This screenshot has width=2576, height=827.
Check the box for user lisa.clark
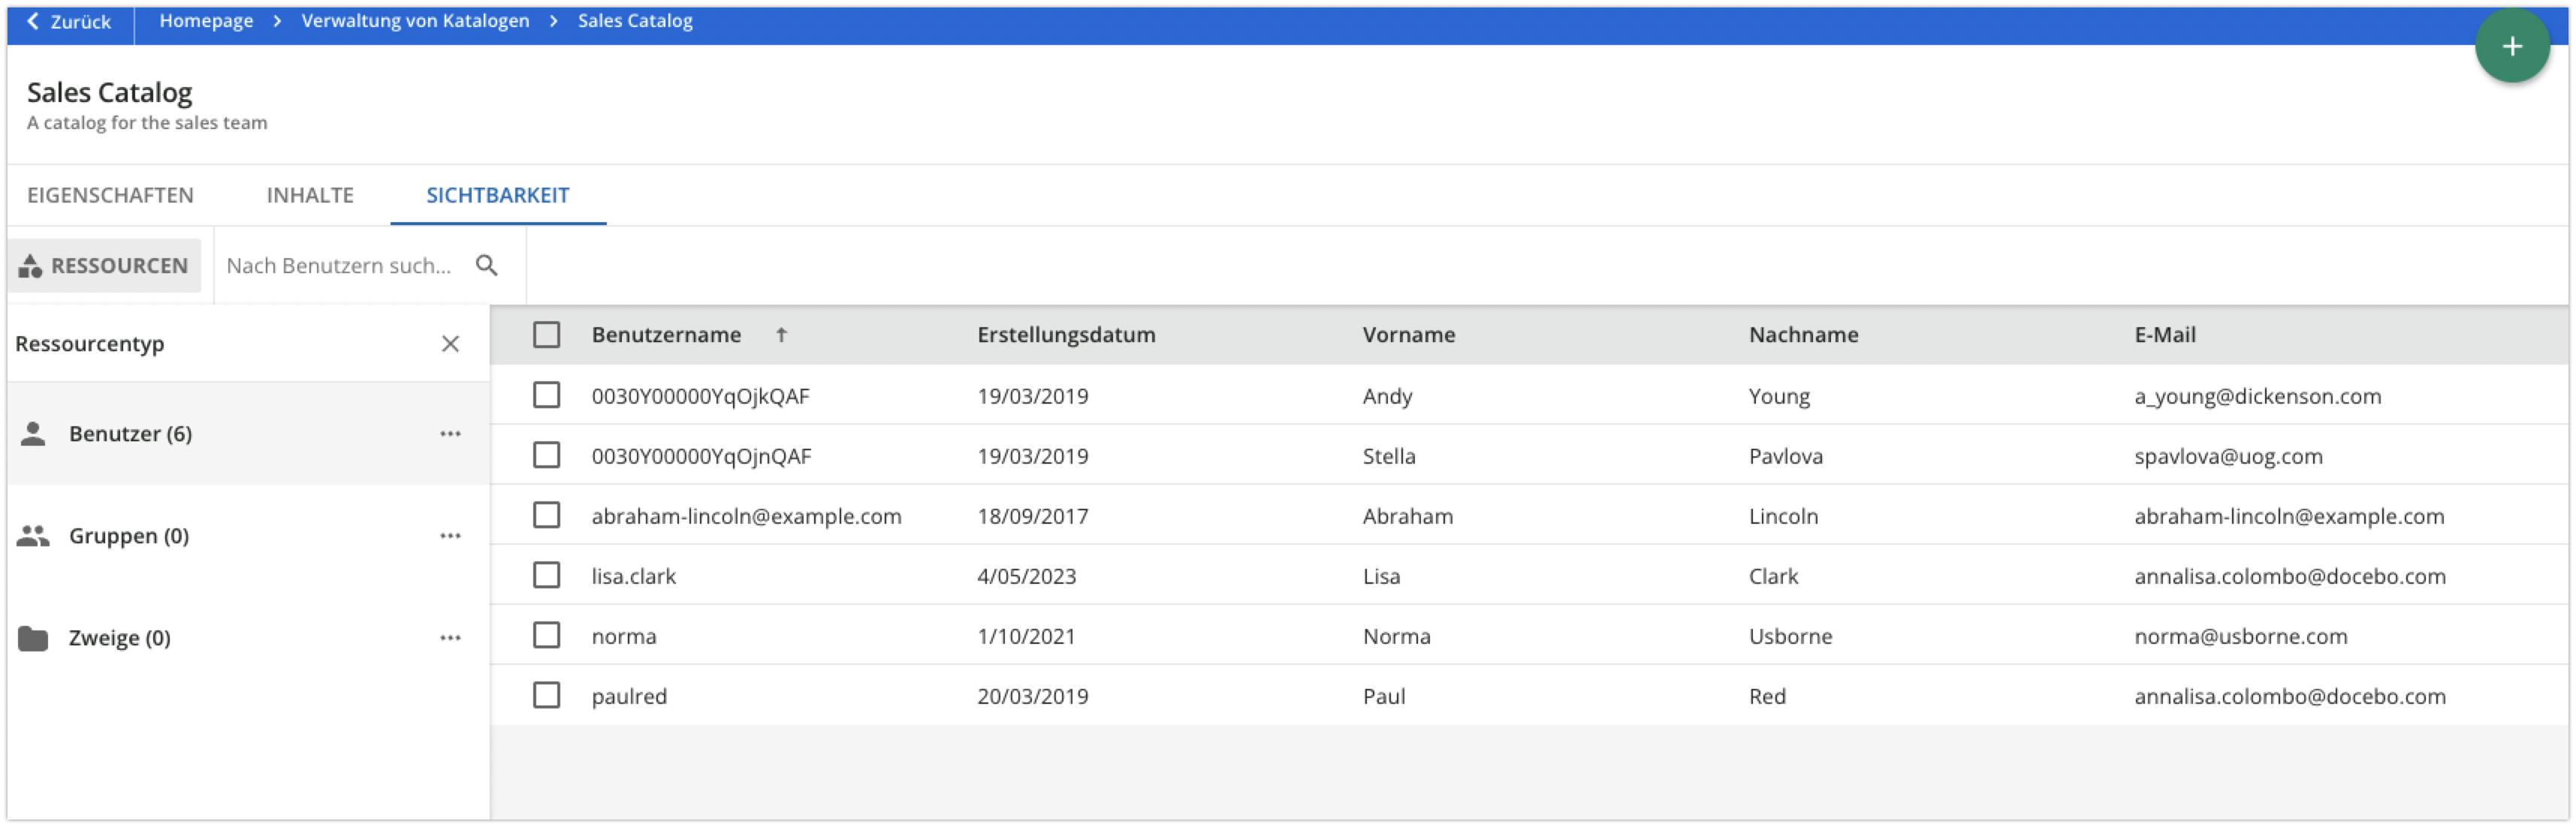pos(546,576)
